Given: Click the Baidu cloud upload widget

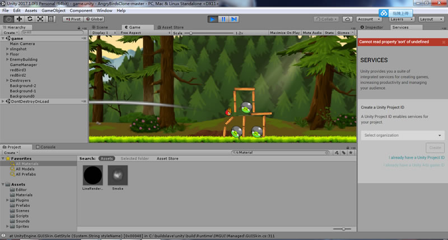Looking at the screenshot, I should point(395,13).
